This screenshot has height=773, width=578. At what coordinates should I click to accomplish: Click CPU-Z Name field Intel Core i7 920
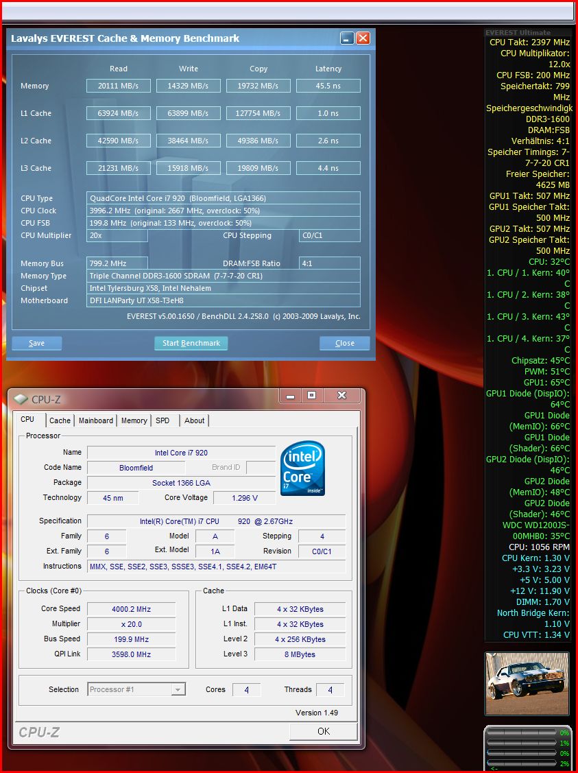point(181,453)
